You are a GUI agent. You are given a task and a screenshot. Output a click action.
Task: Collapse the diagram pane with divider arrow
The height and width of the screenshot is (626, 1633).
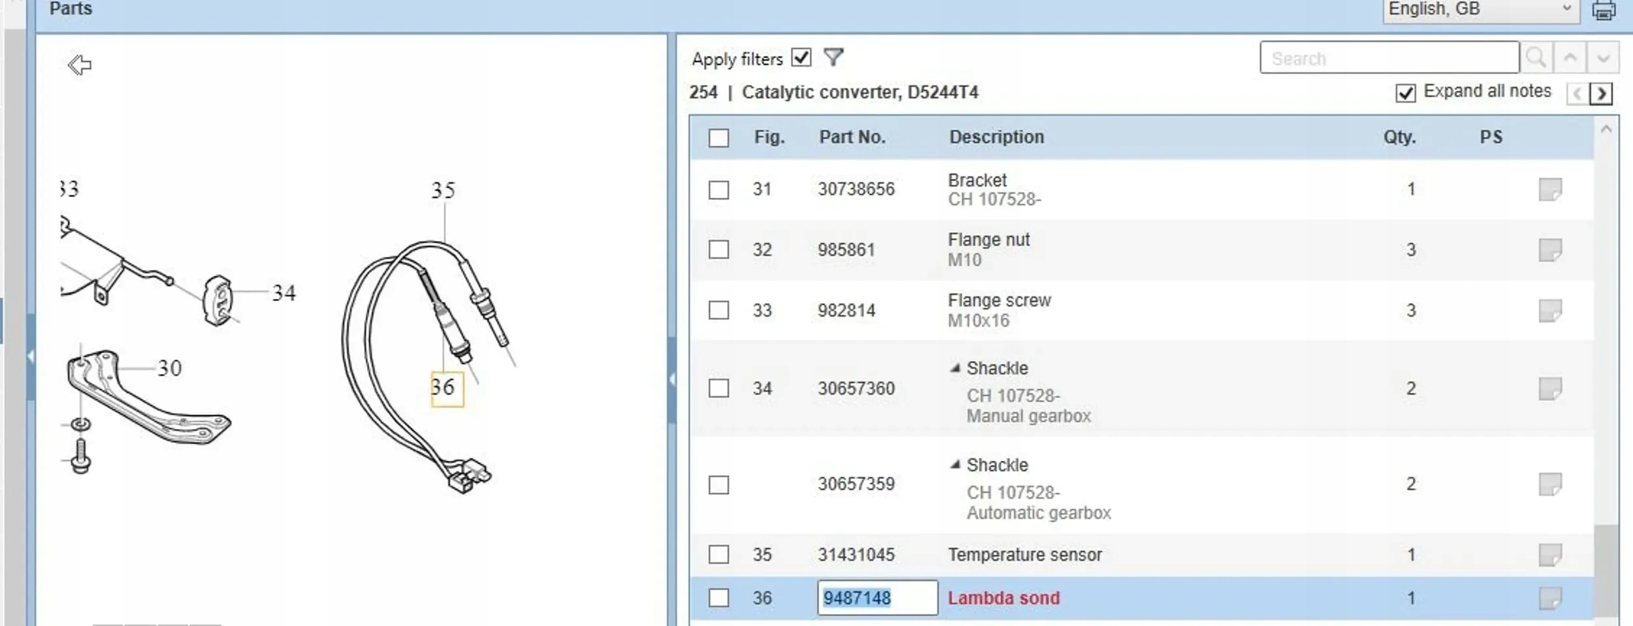click(672, 379)
